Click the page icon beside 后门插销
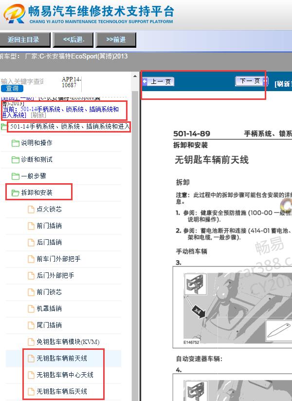 [x=31, y=243]
